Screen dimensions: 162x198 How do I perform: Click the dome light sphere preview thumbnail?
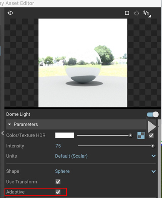click(x=83, y=63)
